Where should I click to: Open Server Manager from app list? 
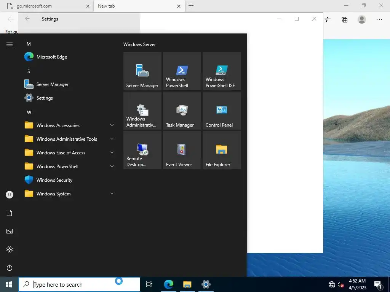point(70,84)
